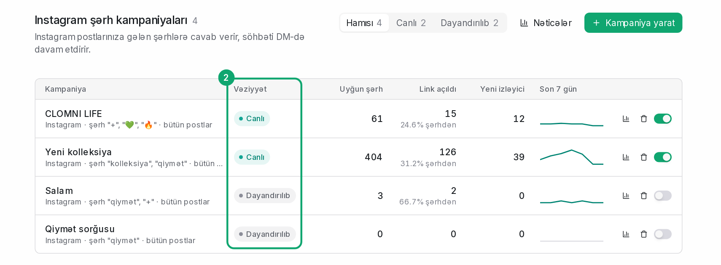This screenshot has width=721, height=265.
Task: Click the Vəziyyət column header
Action: click(250, 89)
